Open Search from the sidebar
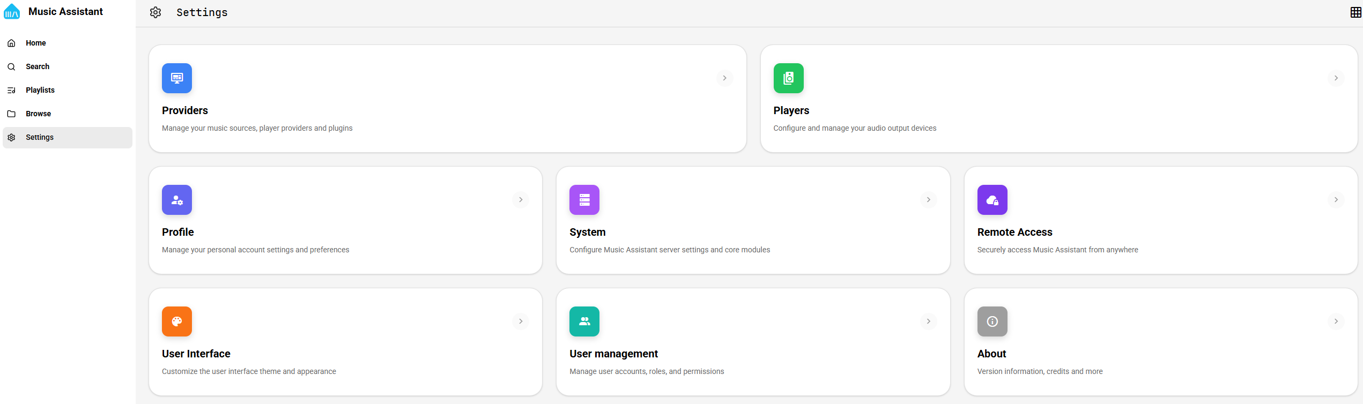1363x404 pixels. coord(38,66)
